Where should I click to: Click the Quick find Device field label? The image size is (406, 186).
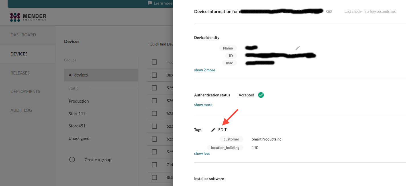161,44
